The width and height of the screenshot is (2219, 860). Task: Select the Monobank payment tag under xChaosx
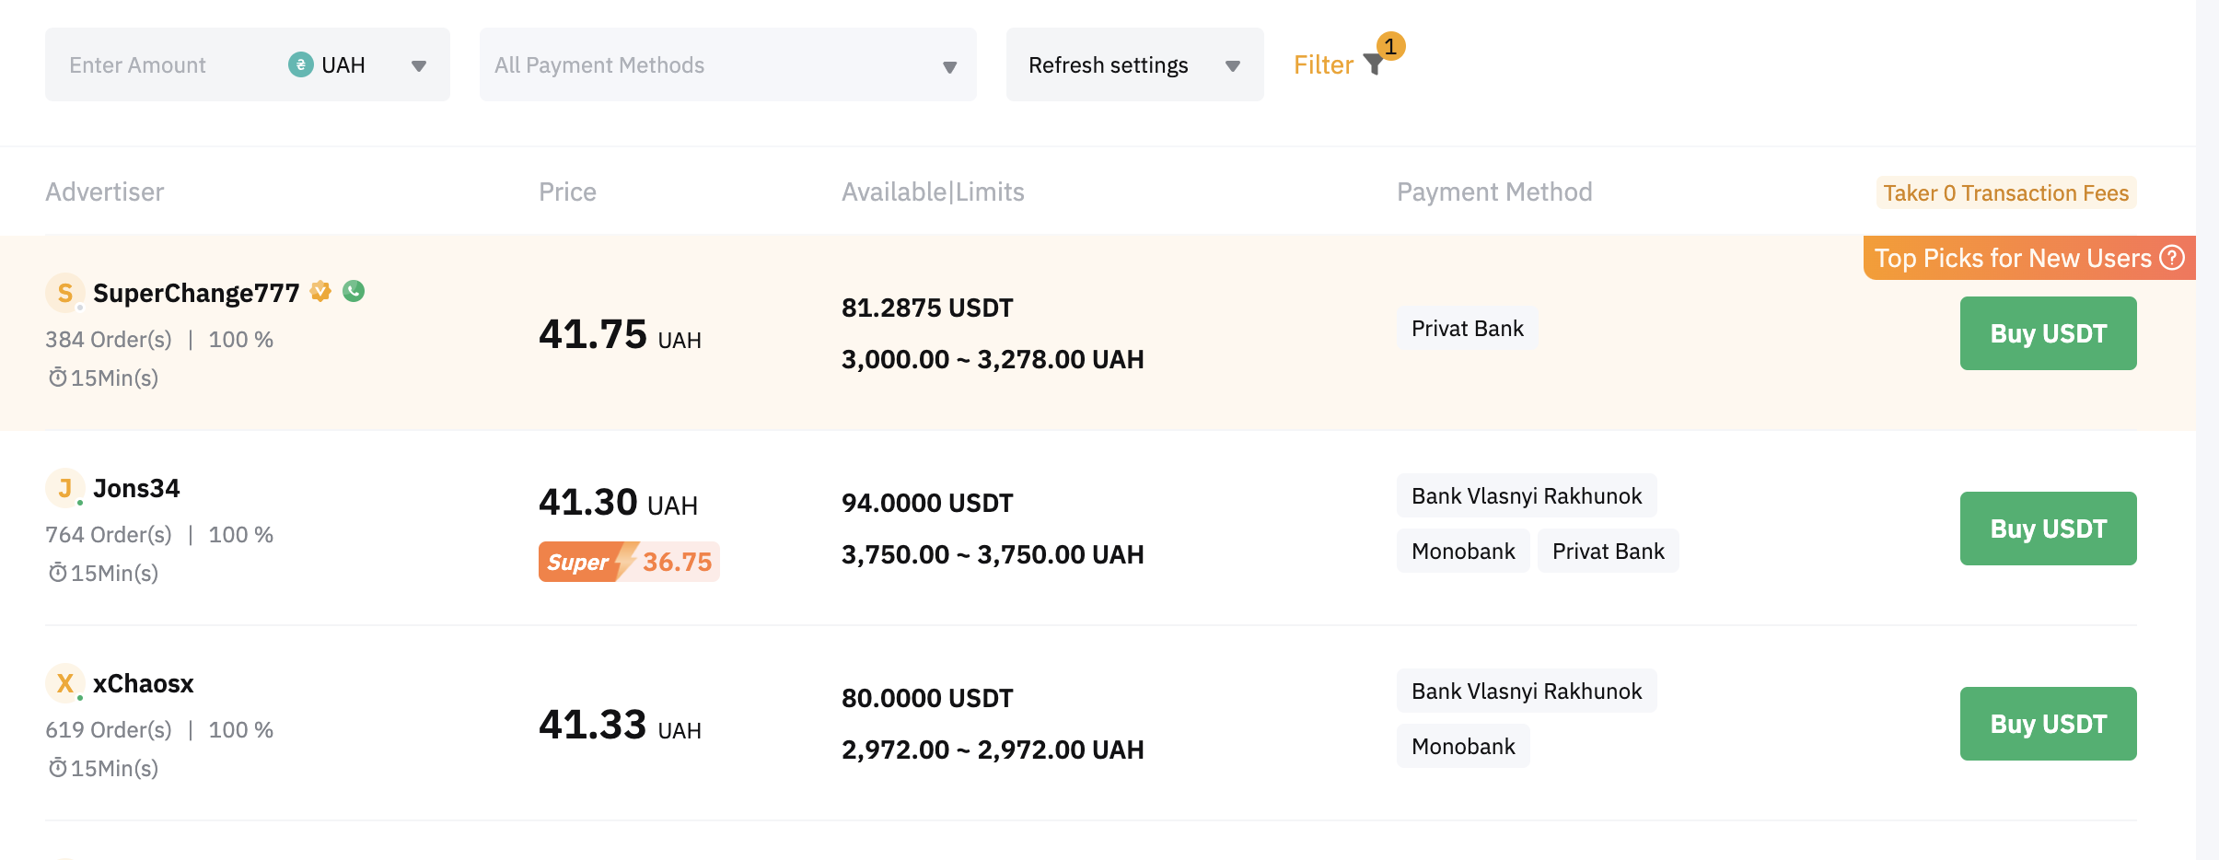pyautogui.click(x=1462, y=746)
